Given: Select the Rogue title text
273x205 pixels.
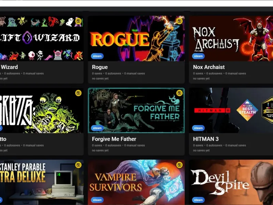Looking at the screenshot, I should pos(100,67).
